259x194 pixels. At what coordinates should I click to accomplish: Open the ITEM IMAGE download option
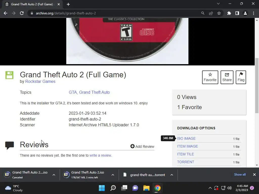coord(187,146)
